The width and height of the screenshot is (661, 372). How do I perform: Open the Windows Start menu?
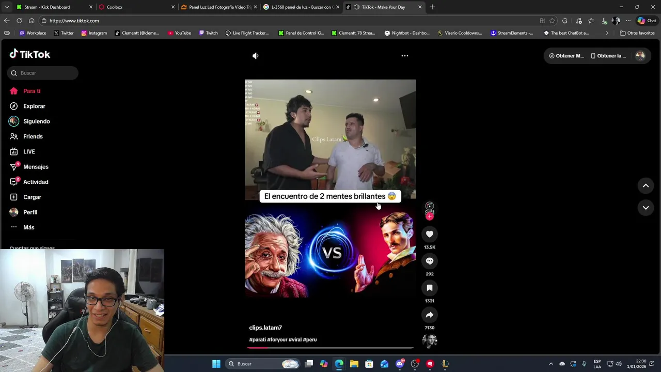[216, 364]
